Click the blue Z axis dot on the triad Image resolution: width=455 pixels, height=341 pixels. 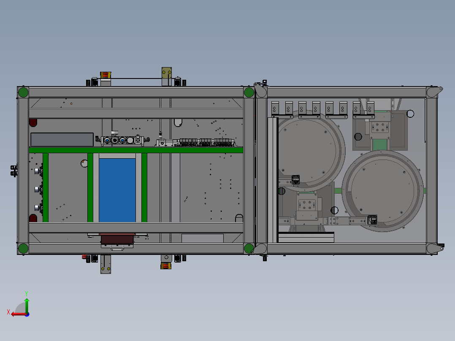27,314
